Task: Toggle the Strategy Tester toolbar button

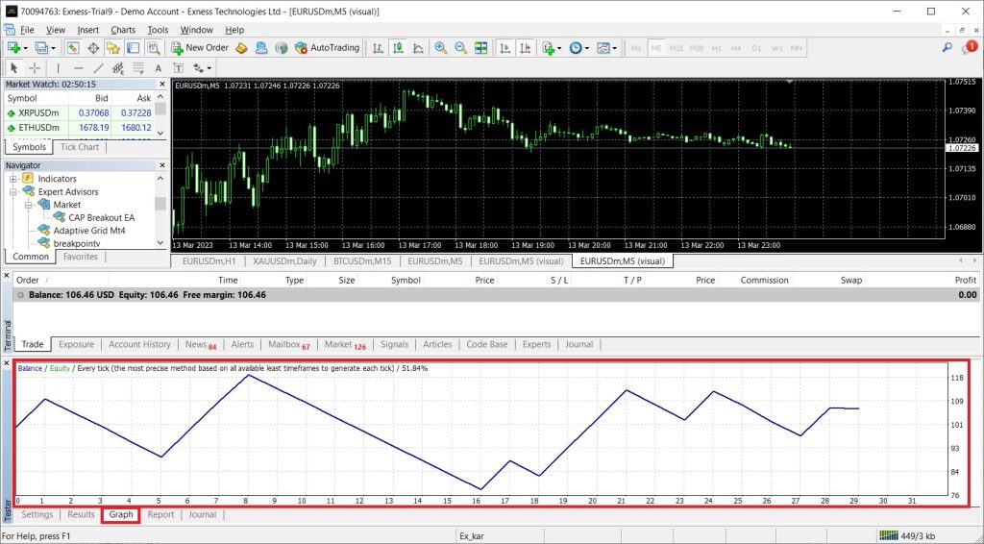Action: click(x=153, y=48)
